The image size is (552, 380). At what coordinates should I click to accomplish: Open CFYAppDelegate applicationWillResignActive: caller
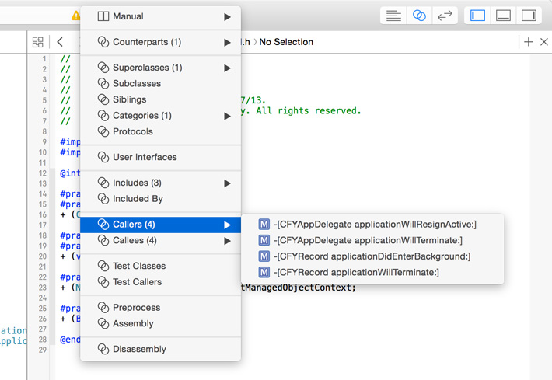(x=375, y=225)
